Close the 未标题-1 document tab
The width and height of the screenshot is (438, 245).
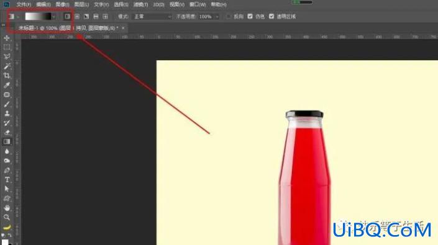(123, 28)
